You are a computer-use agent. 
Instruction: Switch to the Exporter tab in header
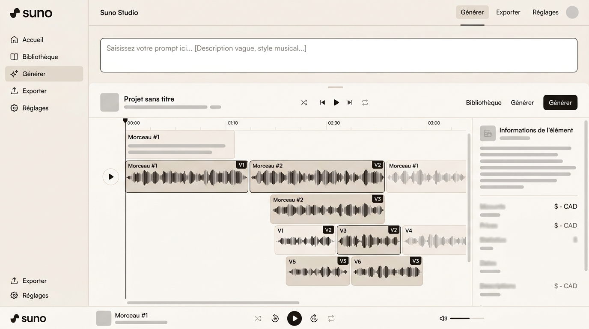tap(508, 12)
